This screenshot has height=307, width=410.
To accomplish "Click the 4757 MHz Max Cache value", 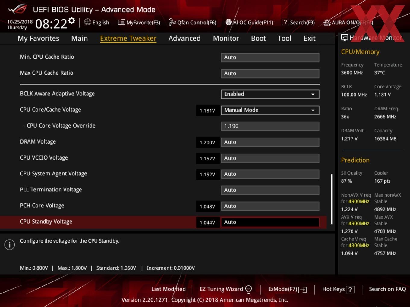I will point(385,253).
